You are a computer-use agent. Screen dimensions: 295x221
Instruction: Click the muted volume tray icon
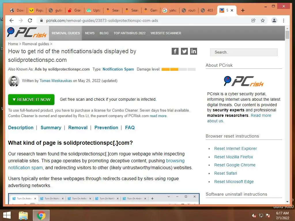point(254,216)
